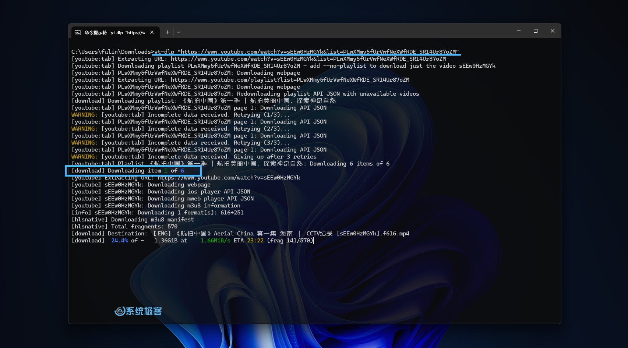Click the "Extracting URL" watch?v line
628x348 pixels.
click(x=259, y=59)
